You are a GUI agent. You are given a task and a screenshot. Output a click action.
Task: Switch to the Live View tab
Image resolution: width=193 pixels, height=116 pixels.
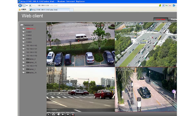tap(161, 19)
